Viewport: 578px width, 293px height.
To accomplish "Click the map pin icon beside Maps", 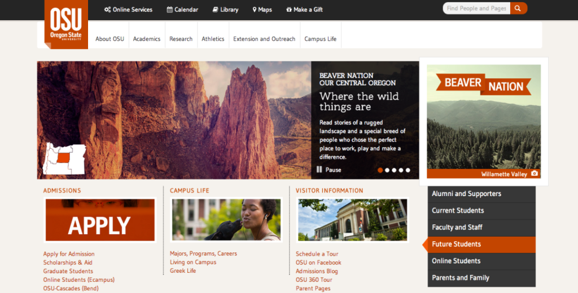I will click(x=255, y=10).
